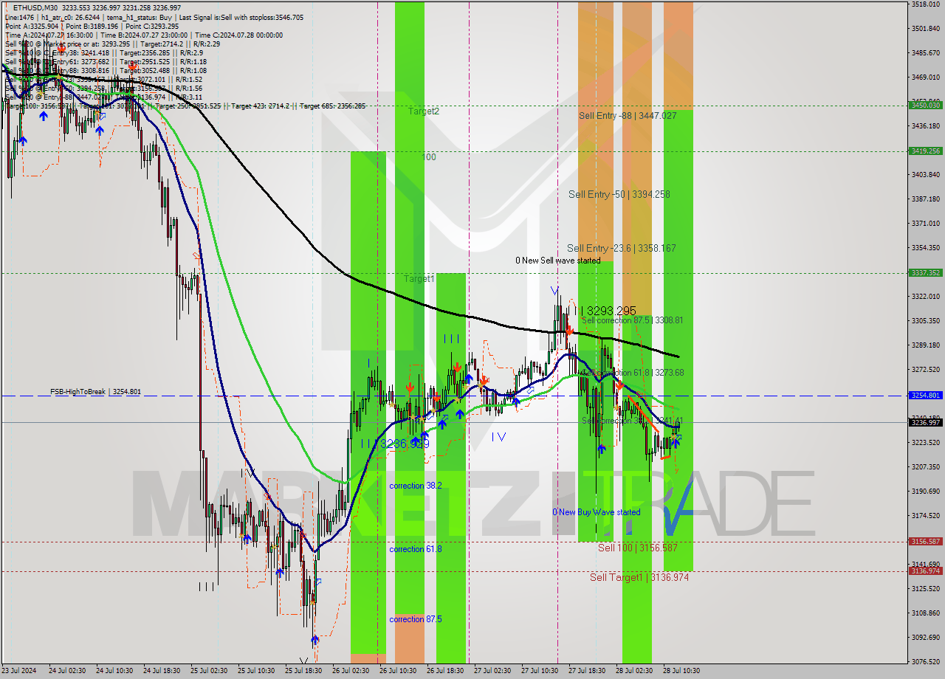945x679 pixels.
Task: Select the 'Sell 100 | 3156.587' label
Action: pyautogui.click(x=638, y=548)
